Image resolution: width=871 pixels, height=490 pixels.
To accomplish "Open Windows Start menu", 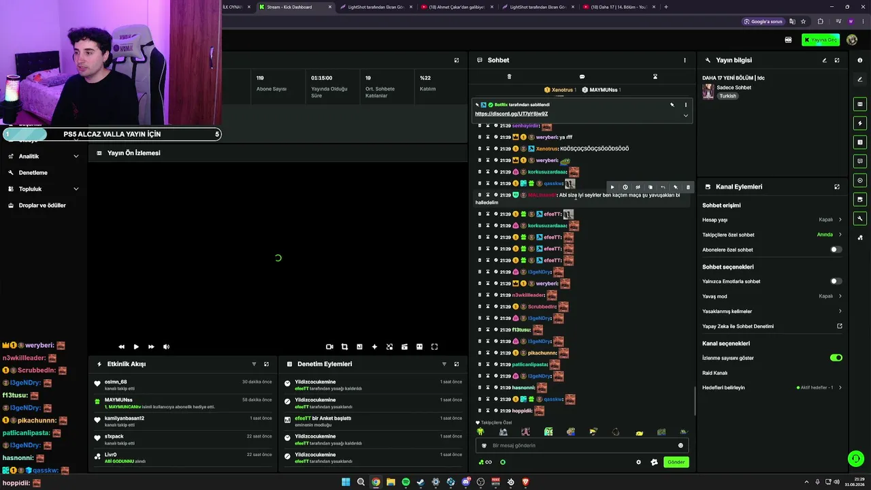I will pos(346,482).
